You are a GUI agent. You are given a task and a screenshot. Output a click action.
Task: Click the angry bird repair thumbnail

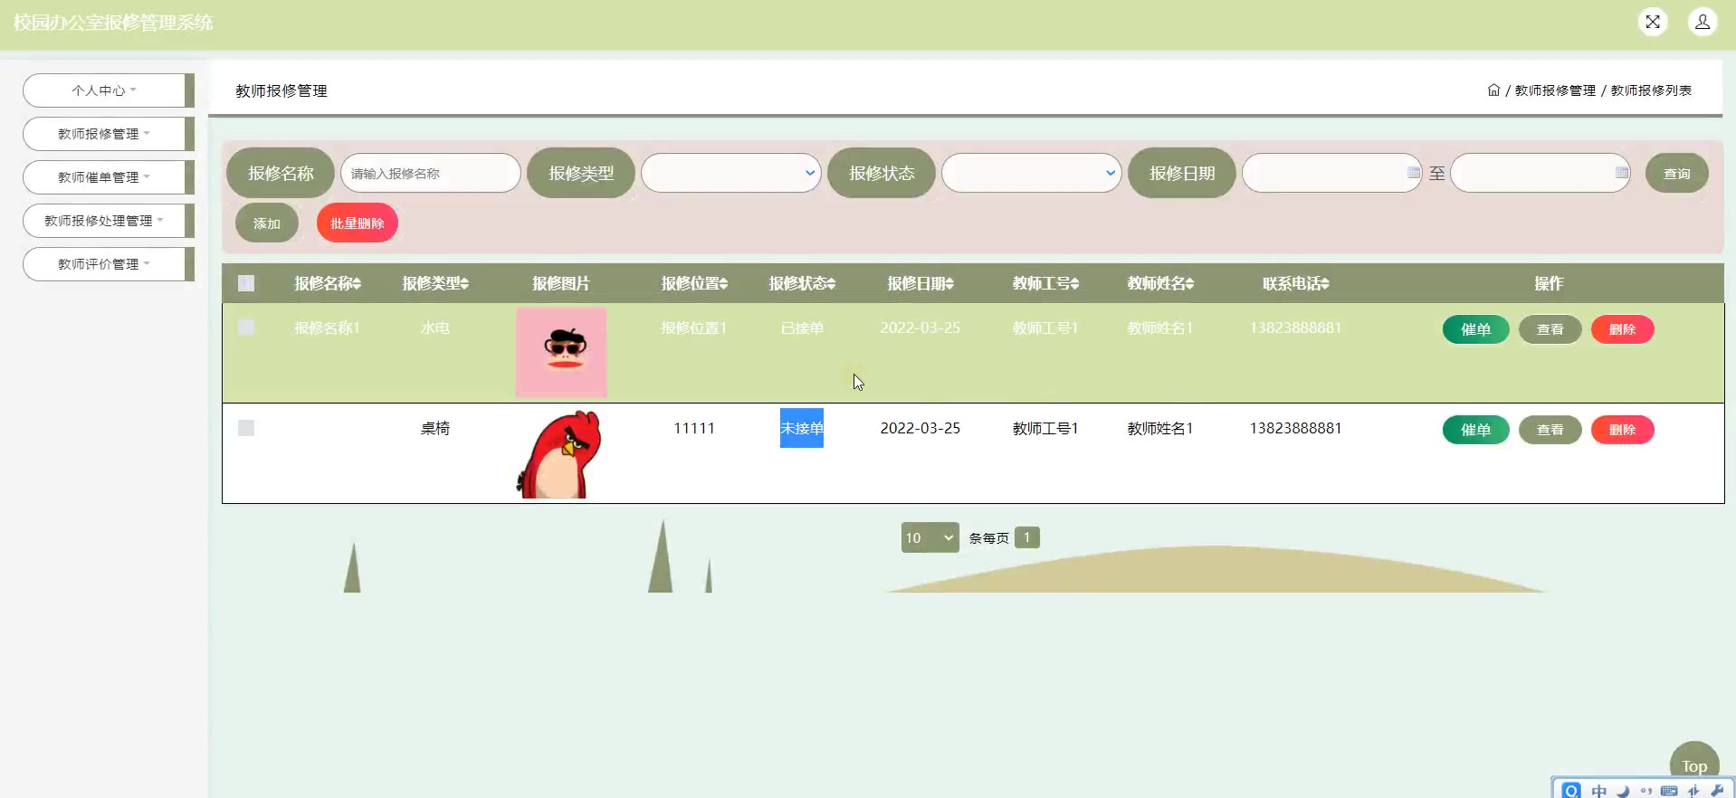tap(559, 453)
